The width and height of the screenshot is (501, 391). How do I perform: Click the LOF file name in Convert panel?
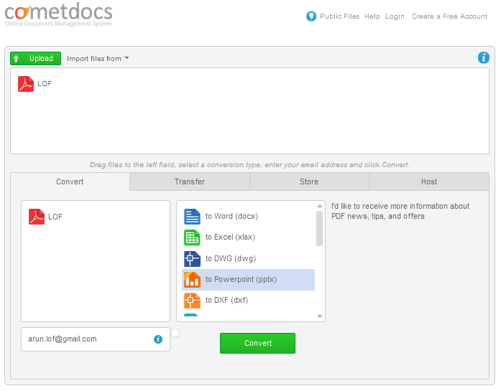point(55,217)
